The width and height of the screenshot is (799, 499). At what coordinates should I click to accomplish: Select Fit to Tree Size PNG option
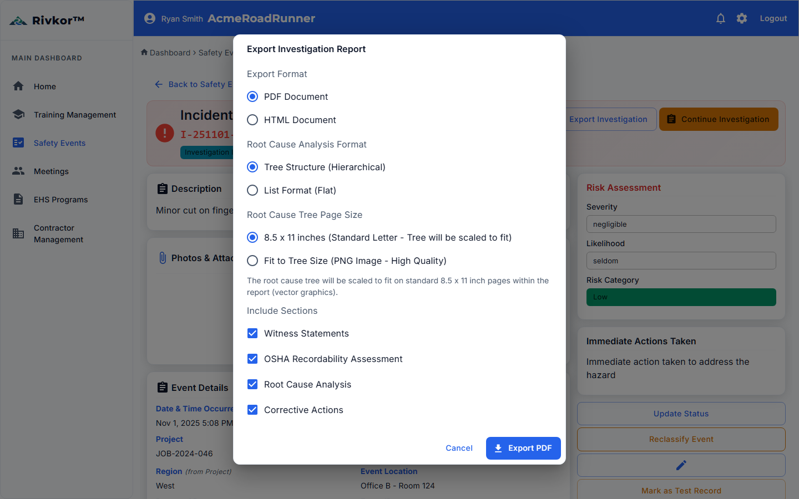pos(252,261)
